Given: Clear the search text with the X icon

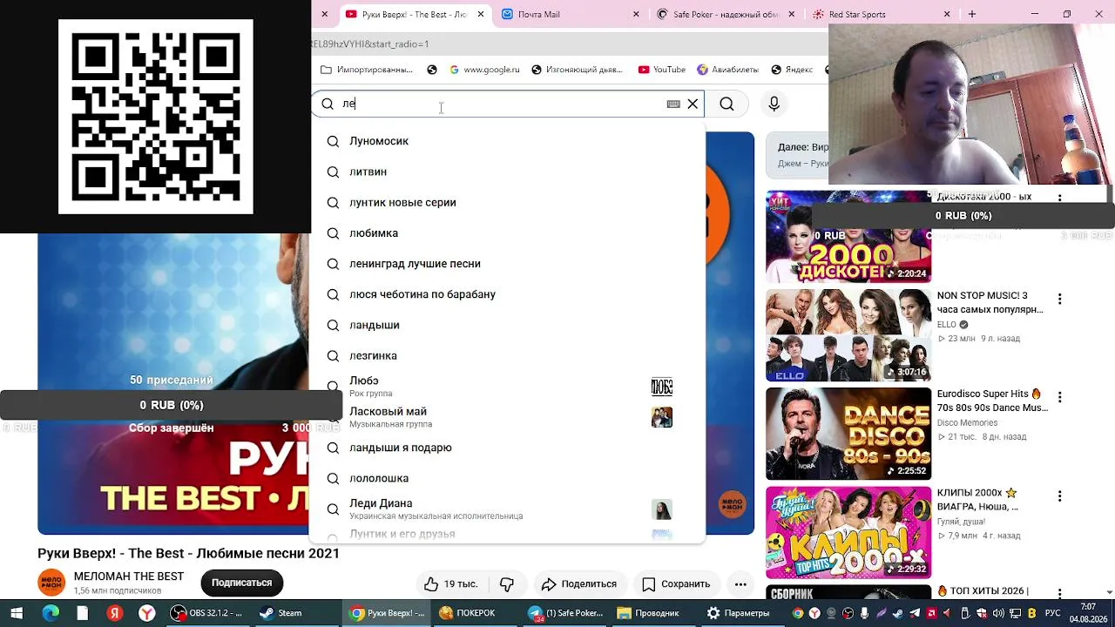Looking at the screenshot, I should click(x=693, y=104).
